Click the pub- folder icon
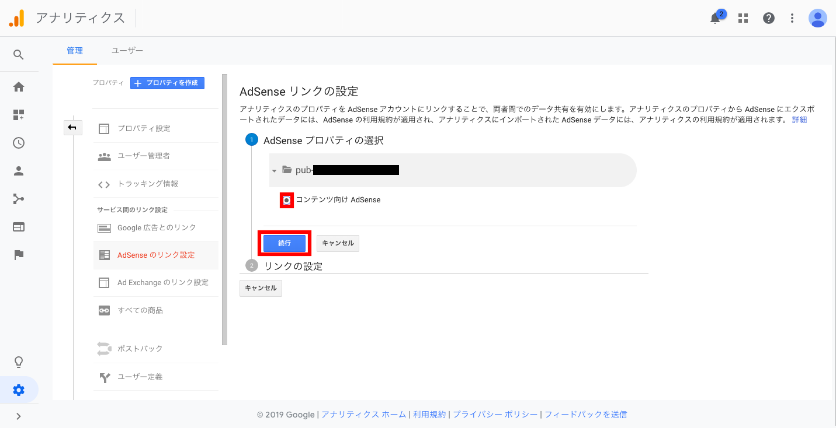 click(287, 170)
